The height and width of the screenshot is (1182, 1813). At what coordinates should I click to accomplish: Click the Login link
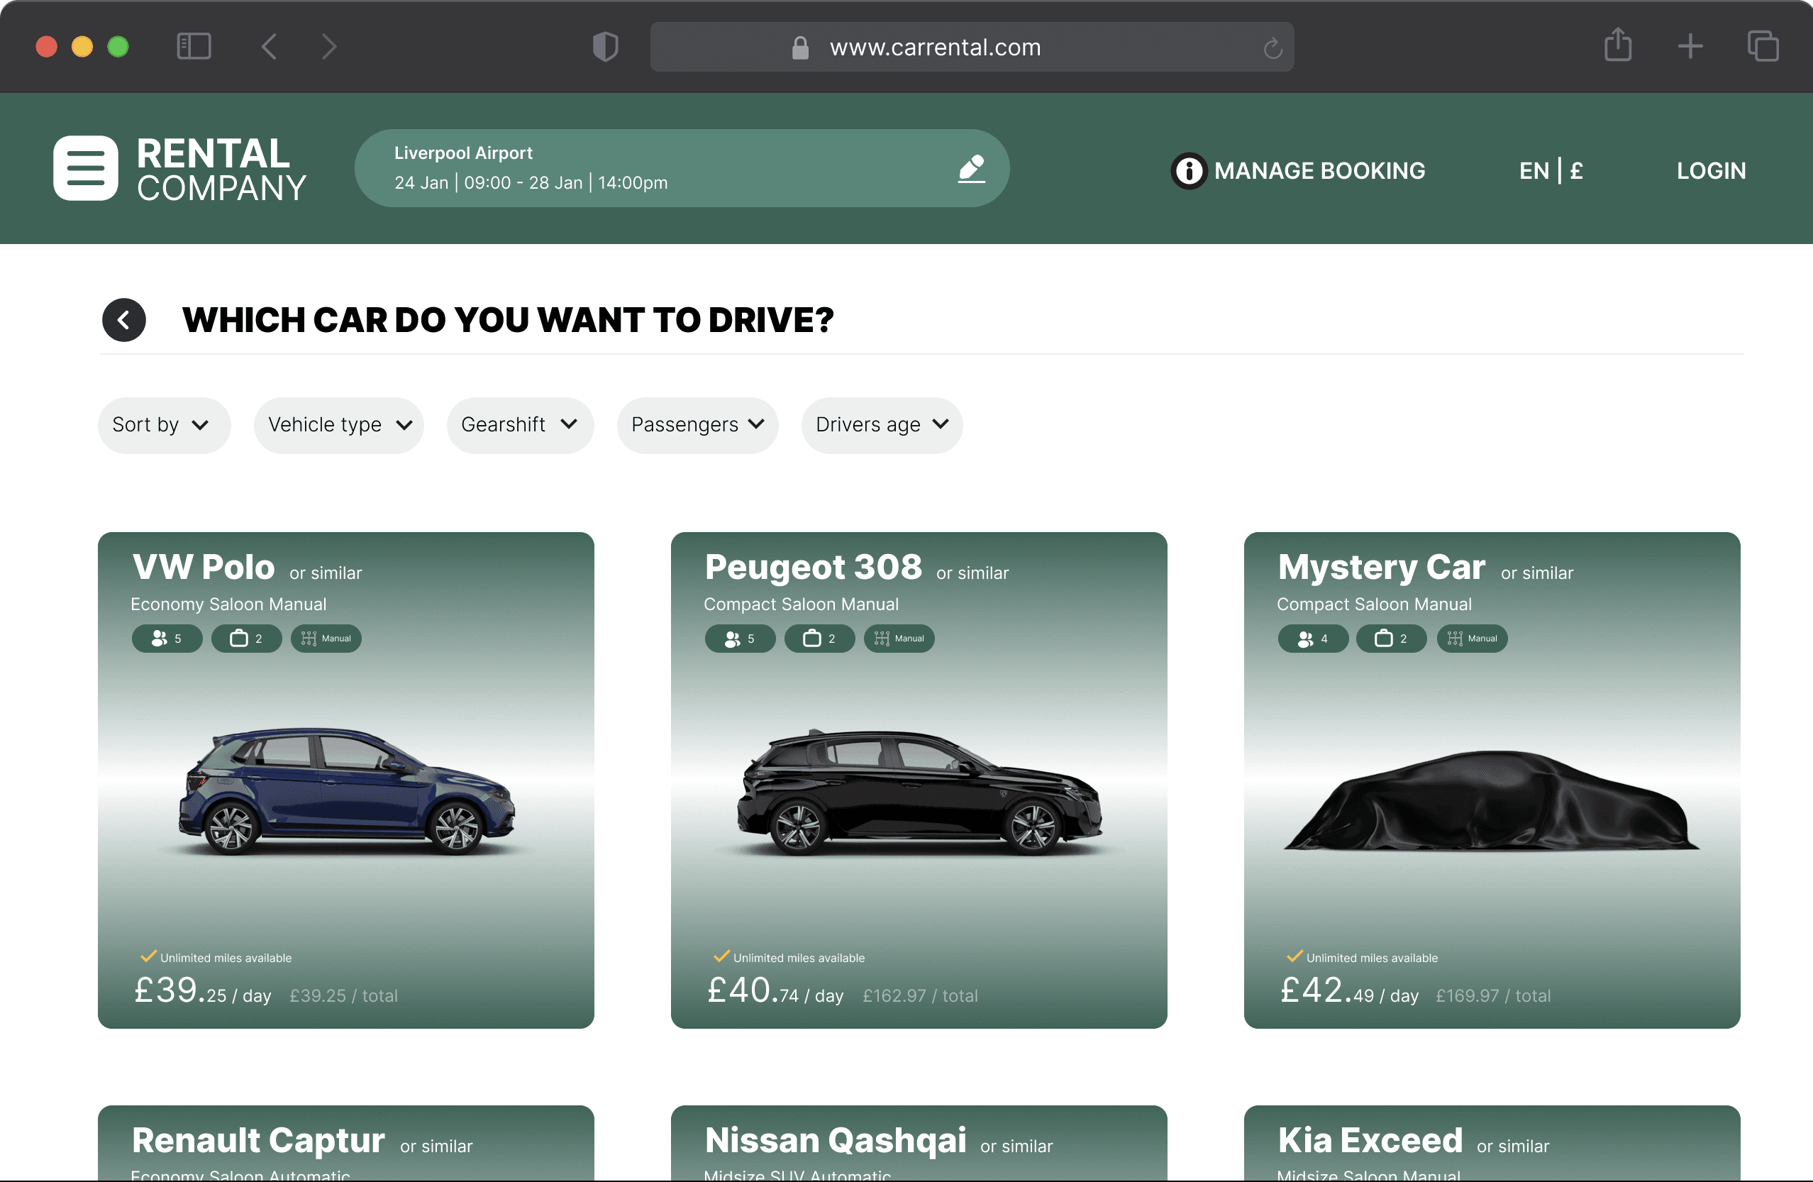[1711, 171]
